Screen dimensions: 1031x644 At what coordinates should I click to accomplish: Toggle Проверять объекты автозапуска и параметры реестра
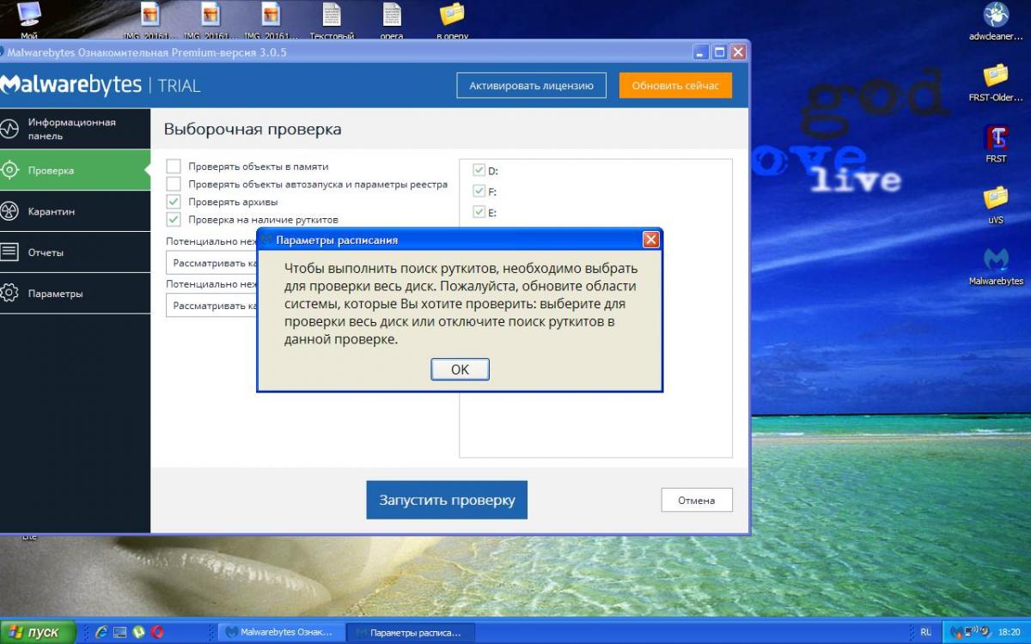pos(174,184)
